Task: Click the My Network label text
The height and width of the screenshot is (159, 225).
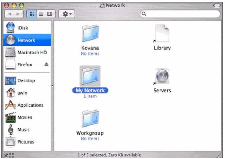Action: click(x=90, y=90)
